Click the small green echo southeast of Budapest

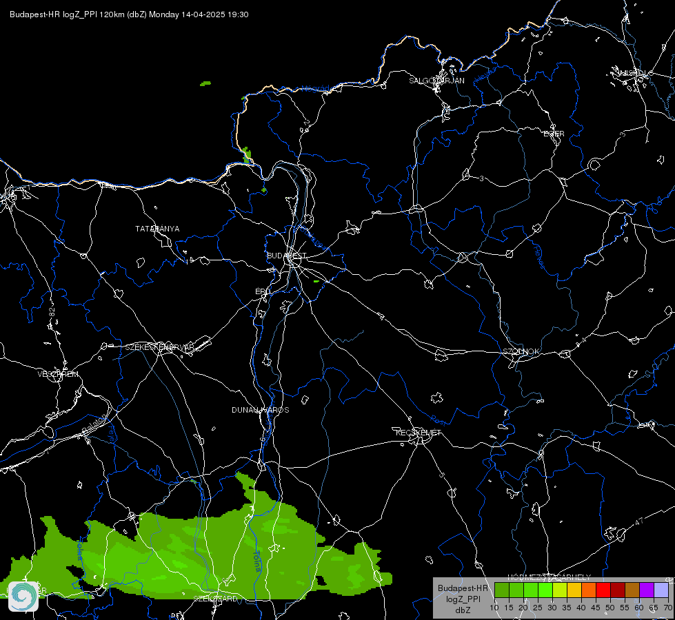coord(316,281)
